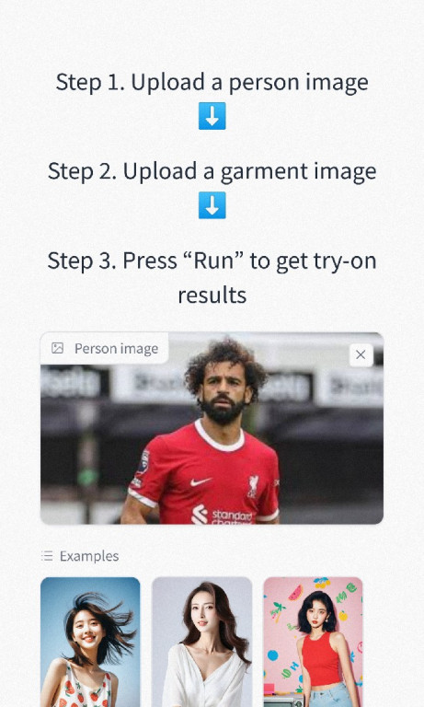
Task: Click the badge on the jersey sleeve
Action: [x=143, y=463]
